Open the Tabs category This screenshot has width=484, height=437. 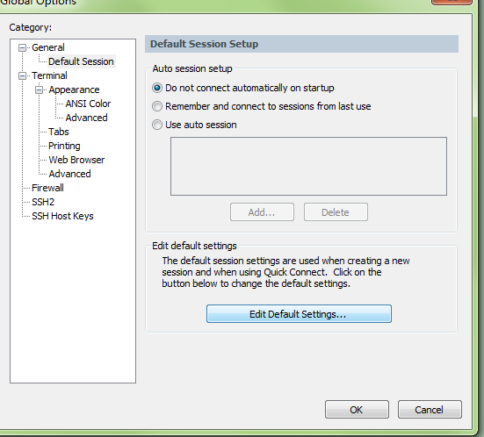coord(59,132)
